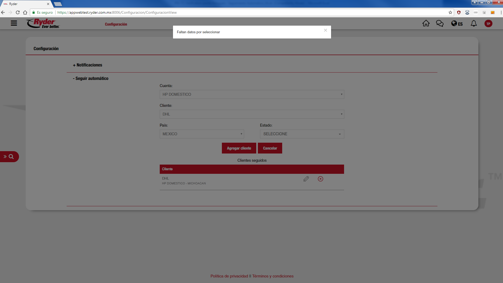The width and height of the screenshot is (503, 283).
Task: Collapse the Seguir automático section
Action: pos(91,79)
